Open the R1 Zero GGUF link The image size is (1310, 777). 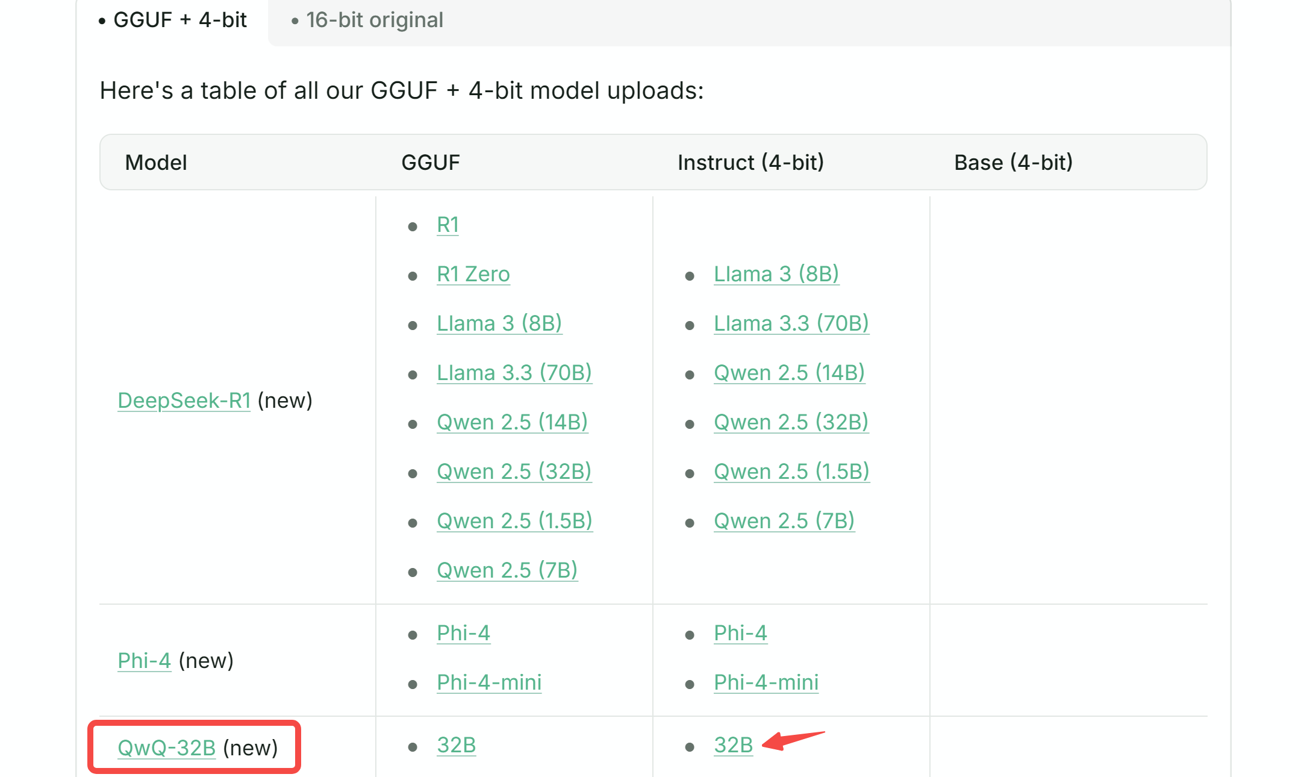coord(473,274)
